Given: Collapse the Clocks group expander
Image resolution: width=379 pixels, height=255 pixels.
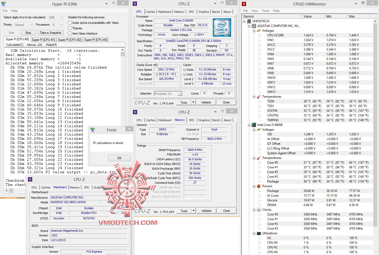Looking at the screenshot, I should coord(254,210).
